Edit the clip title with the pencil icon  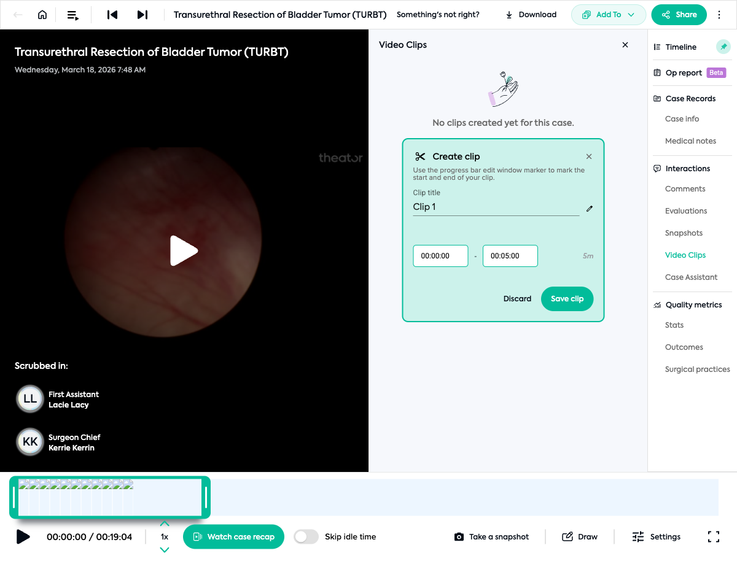coord(589,209)
